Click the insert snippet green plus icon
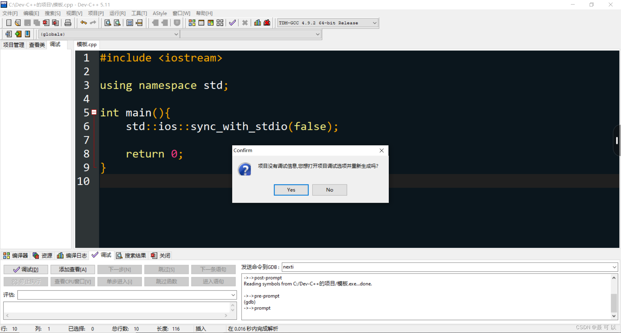621x333 pixels. pyautogui.click(x=18, y=34)
